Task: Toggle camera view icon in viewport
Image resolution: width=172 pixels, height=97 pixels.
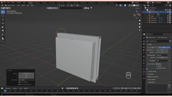Action: coord(139,27)
